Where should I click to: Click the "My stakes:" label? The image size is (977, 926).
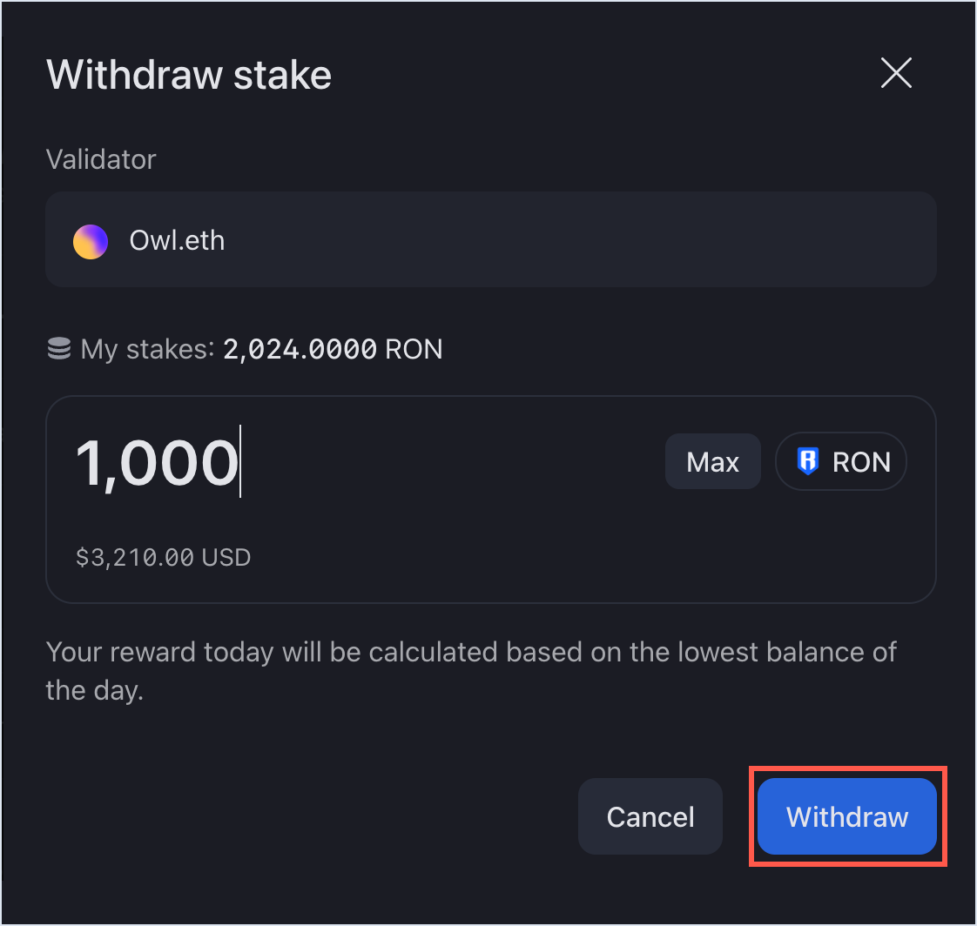click(x=147, y=350)
